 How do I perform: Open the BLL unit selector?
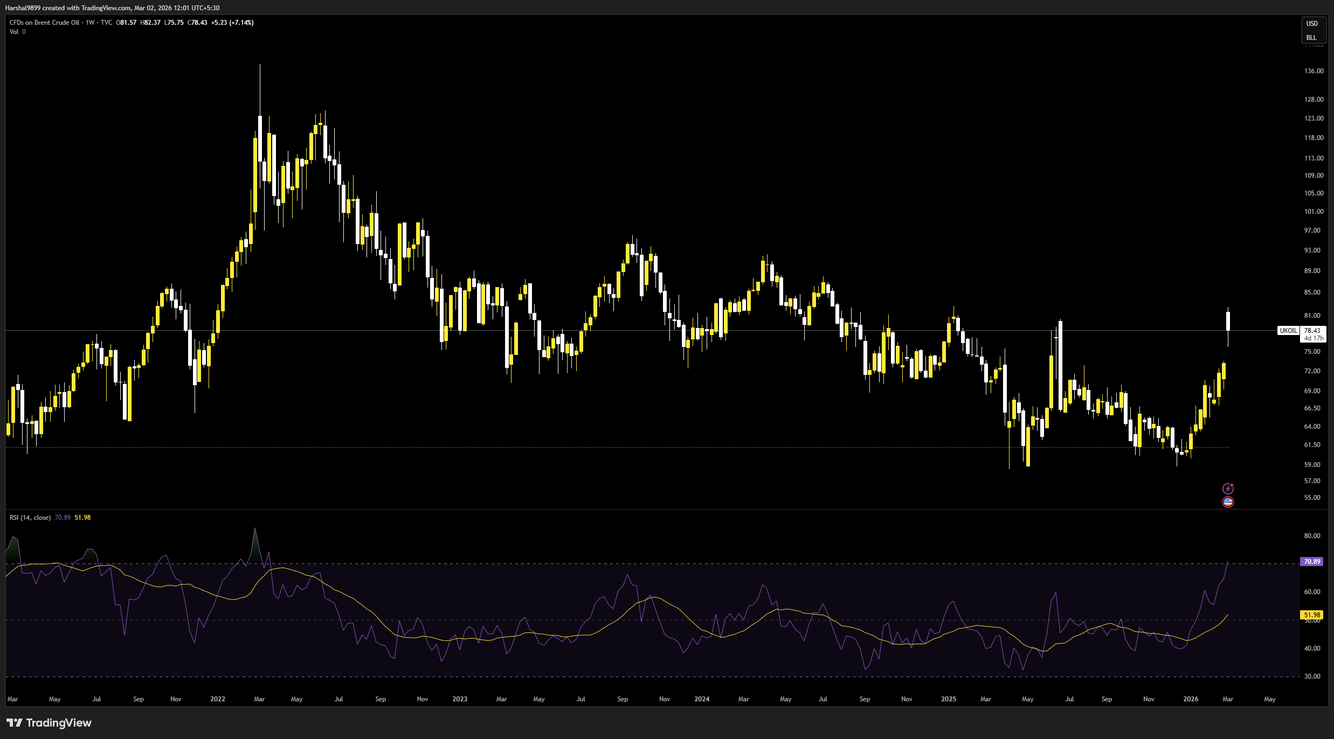1311,38
